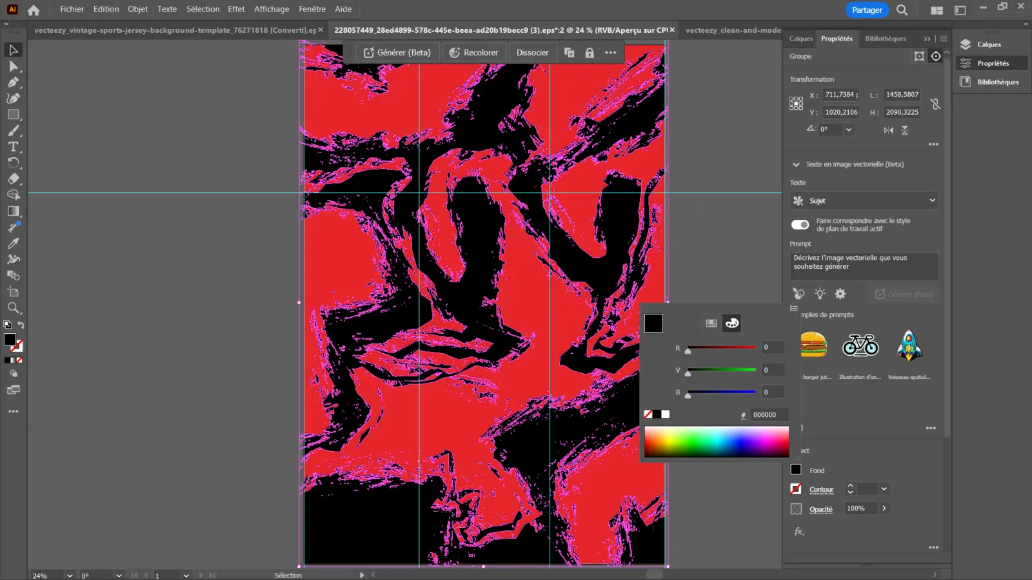Open the zoom level dropdown

tap(70, 575)
